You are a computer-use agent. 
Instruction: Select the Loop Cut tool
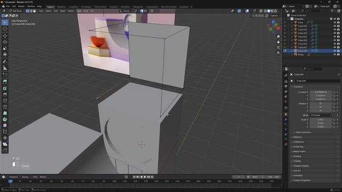click(x=5, y=101)
